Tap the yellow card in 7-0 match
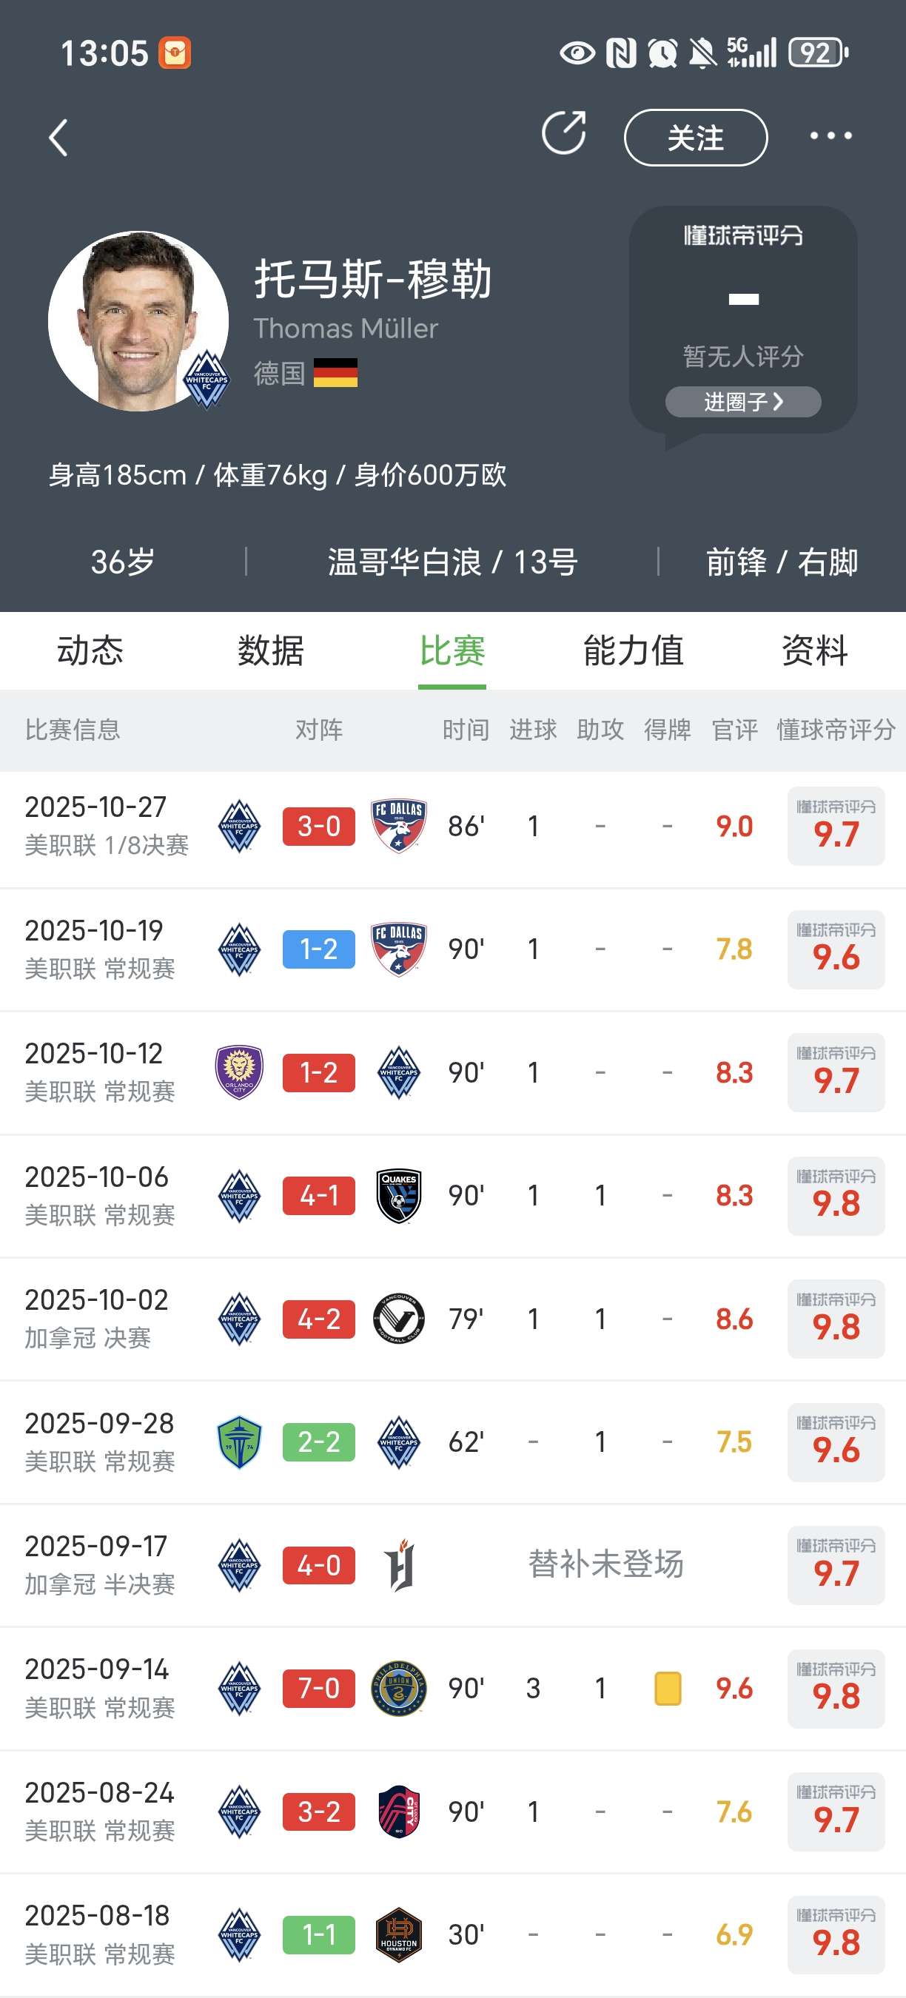This screenshot has height=1998, width=906. click(x=667, y=1688)
